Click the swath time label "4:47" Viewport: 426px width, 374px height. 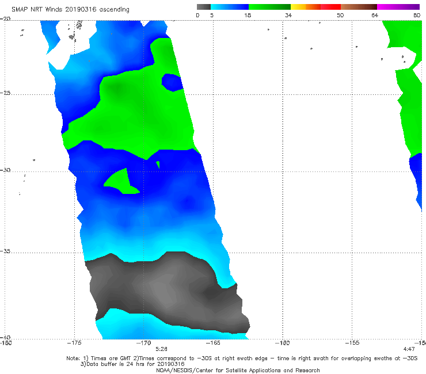(409, 349)
